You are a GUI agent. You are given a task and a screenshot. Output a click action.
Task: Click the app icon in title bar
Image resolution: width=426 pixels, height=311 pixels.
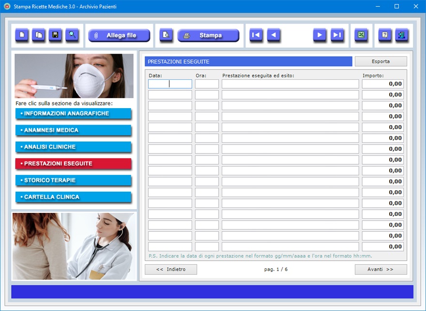point(7,6)
